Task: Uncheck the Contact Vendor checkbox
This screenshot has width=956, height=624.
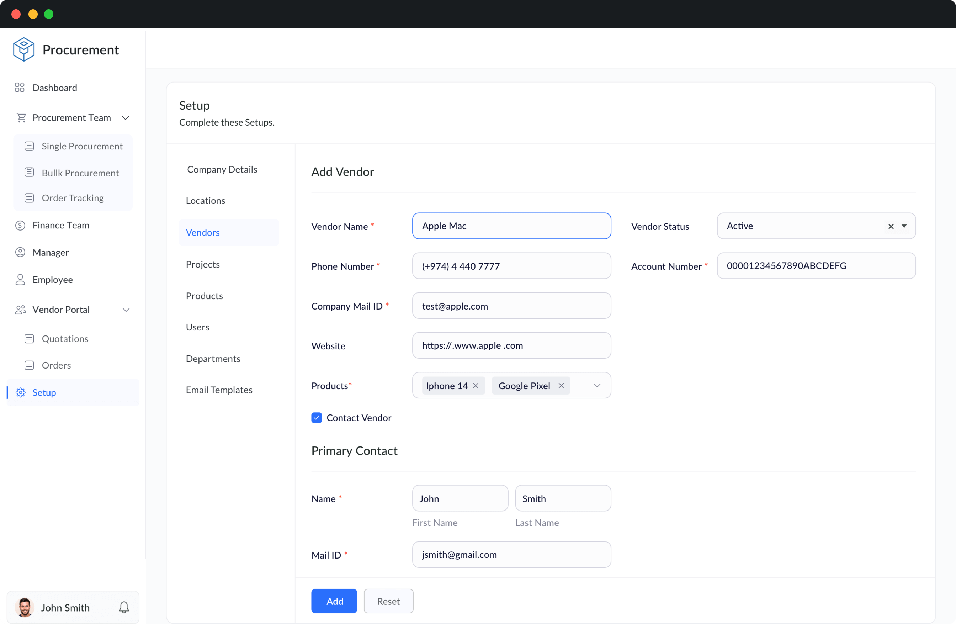Action: (x=317, y=417)
